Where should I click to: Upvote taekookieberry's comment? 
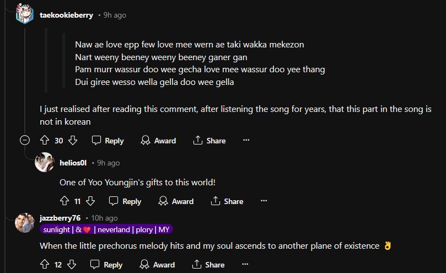pyautogui.click(x=45, y=141)
